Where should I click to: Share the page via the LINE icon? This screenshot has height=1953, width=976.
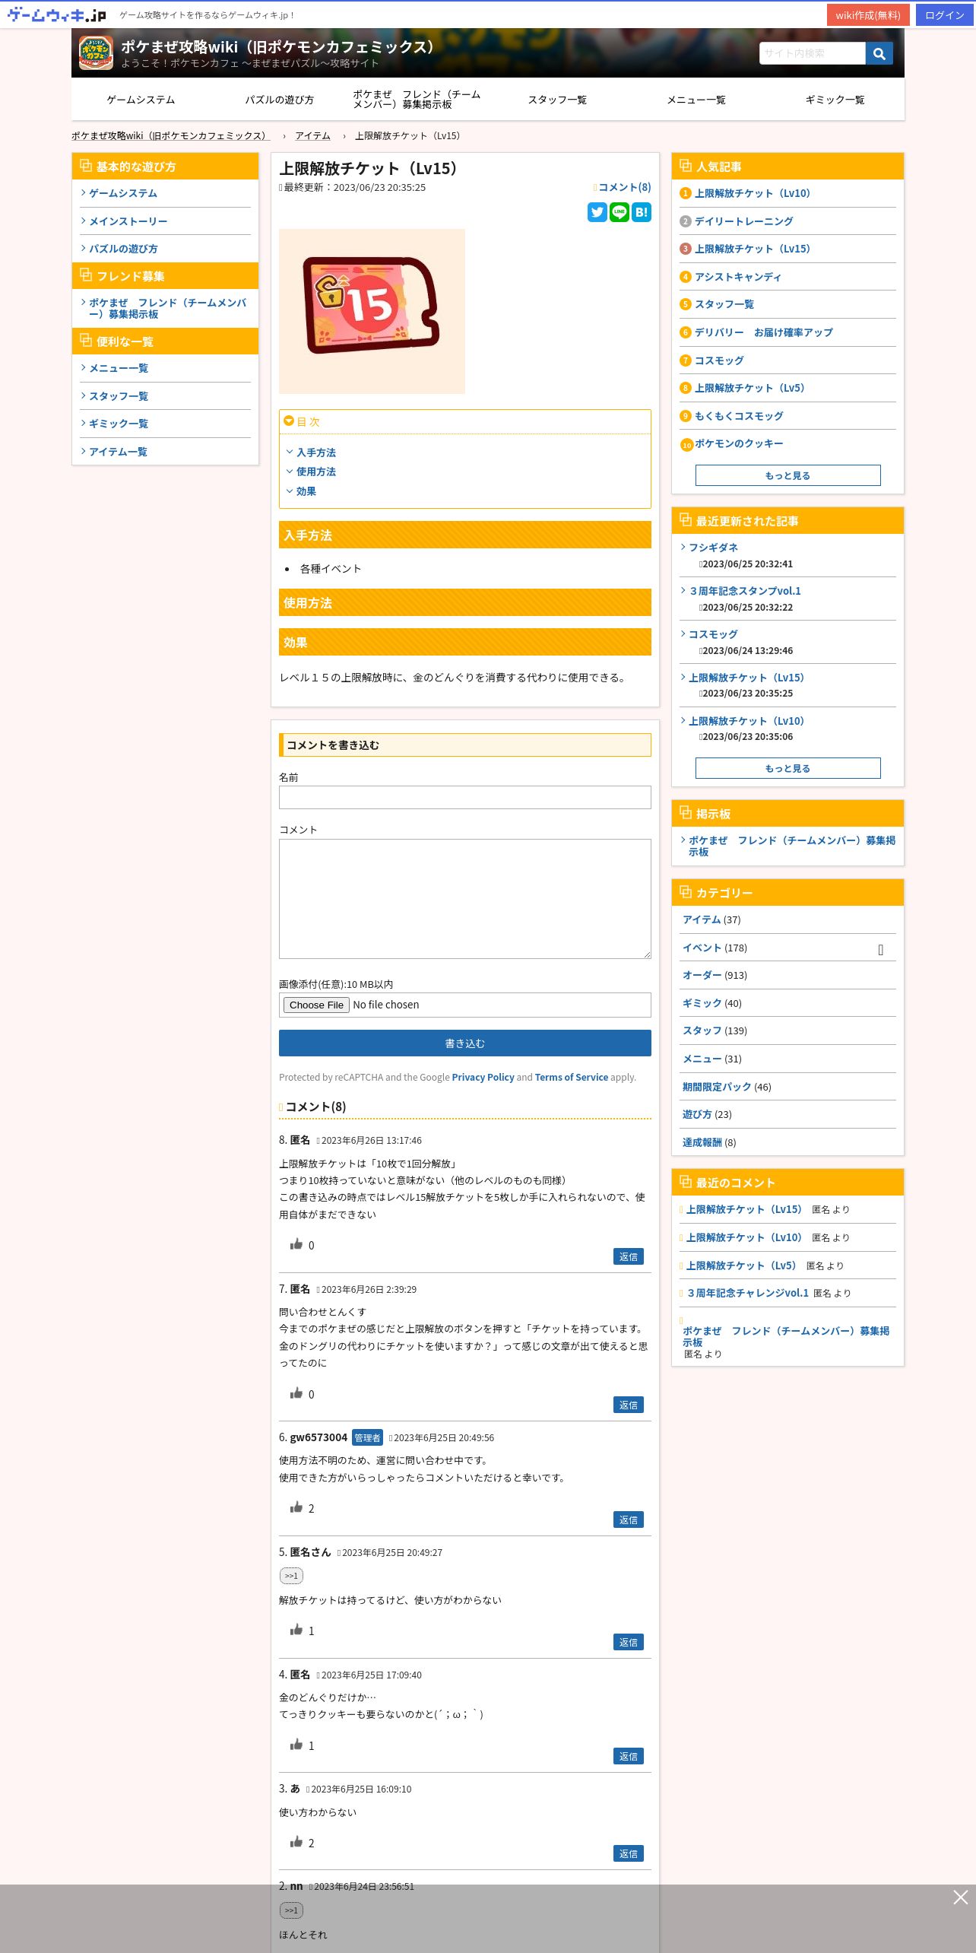(x=620, y=212)
